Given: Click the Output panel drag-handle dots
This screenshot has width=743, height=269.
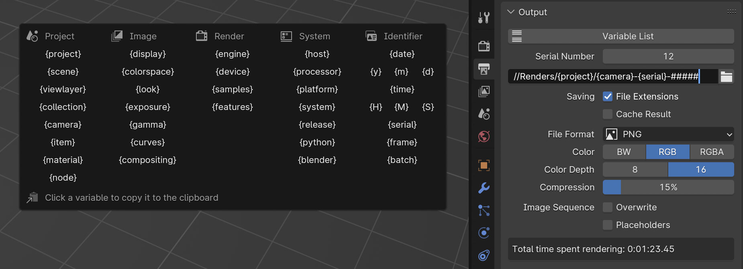Looking at the screenshot, I should [x=731, y=12].
